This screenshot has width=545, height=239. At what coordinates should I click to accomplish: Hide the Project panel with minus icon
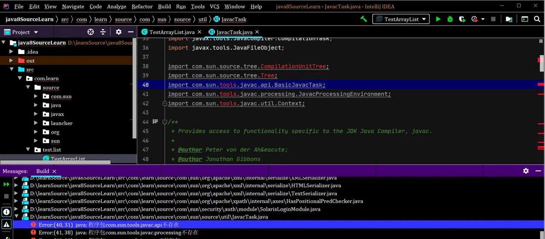[130, 32]
